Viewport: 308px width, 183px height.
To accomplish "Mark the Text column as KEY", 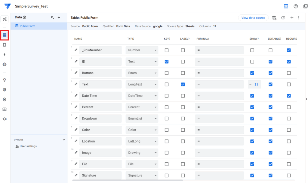I will point(167,84).
